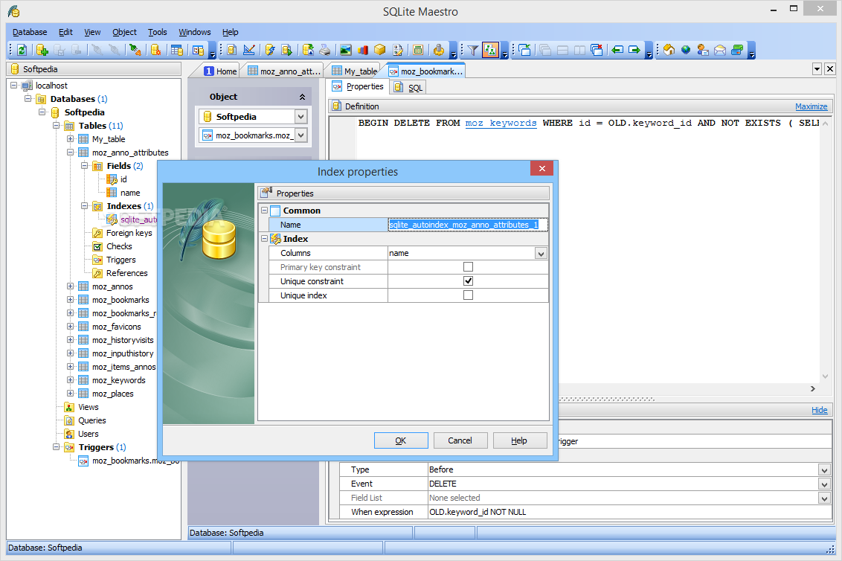
Task: Select the Queries node in tree
Action: (91, 421)
